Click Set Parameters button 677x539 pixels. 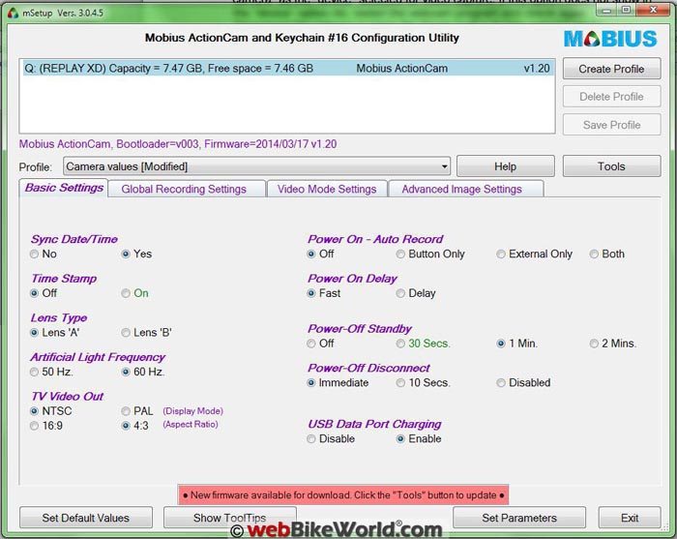(519, 518)
